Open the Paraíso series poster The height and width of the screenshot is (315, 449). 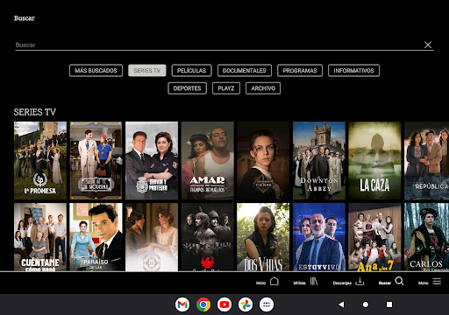(x=96, y=237)
